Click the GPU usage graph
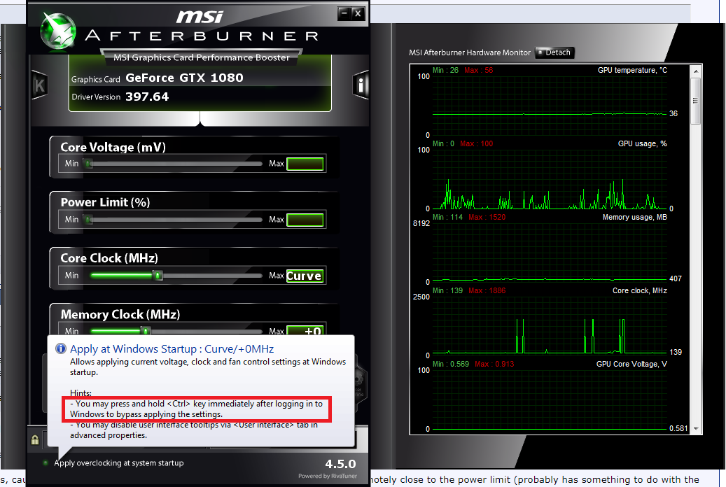 550,179
